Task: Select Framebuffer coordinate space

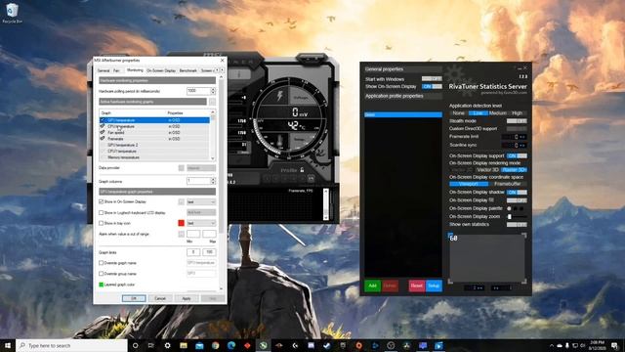Action: tap(508, 184)
